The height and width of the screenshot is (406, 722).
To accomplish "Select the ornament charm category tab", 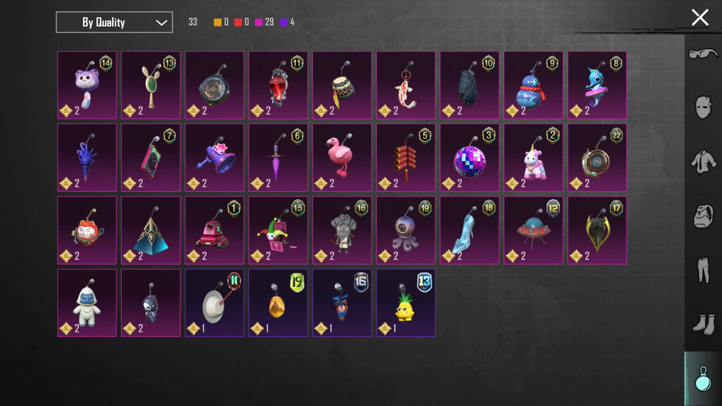I will click(703, 379).
